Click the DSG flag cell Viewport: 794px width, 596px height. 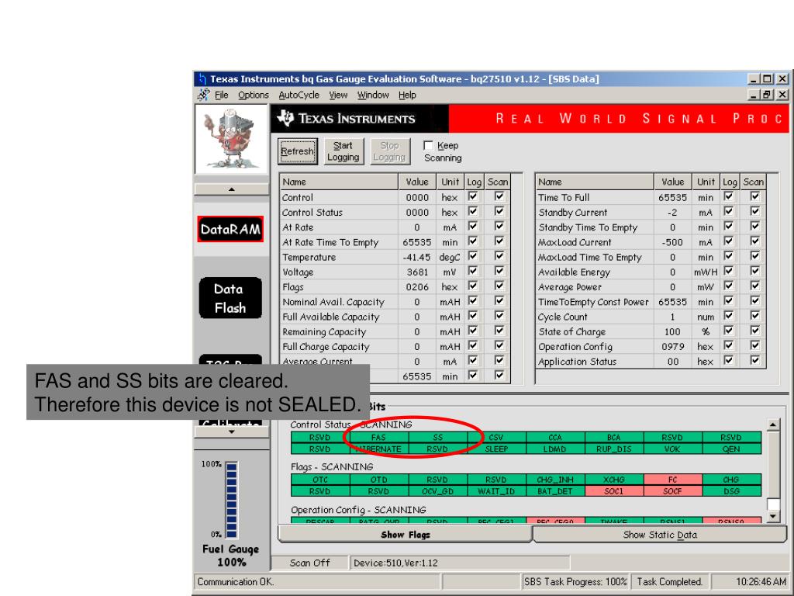[731, 491]
